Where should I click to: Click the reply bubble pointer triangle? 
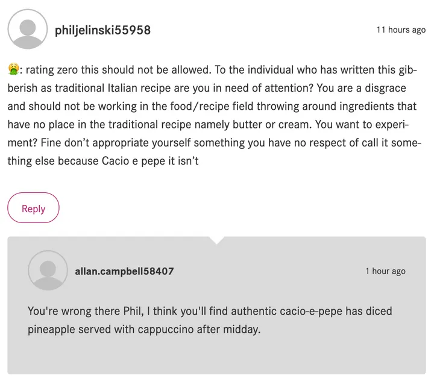coord(216,240)
